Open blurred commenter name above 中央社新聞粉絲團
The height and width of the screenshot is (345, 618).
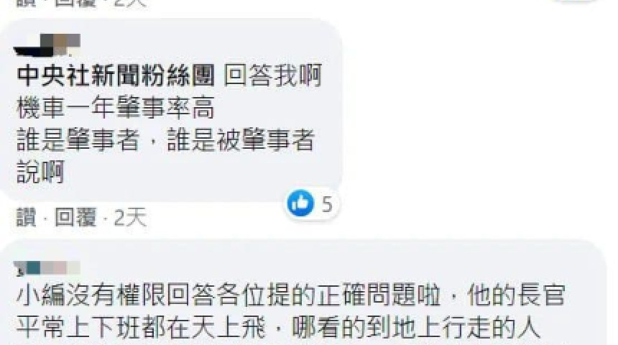click(47, 45)
